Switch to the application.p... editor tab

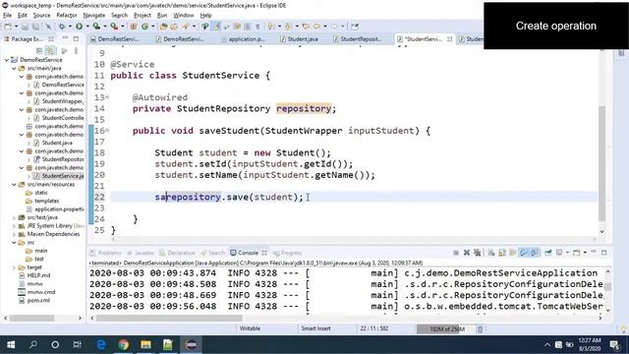coord(243,39)
